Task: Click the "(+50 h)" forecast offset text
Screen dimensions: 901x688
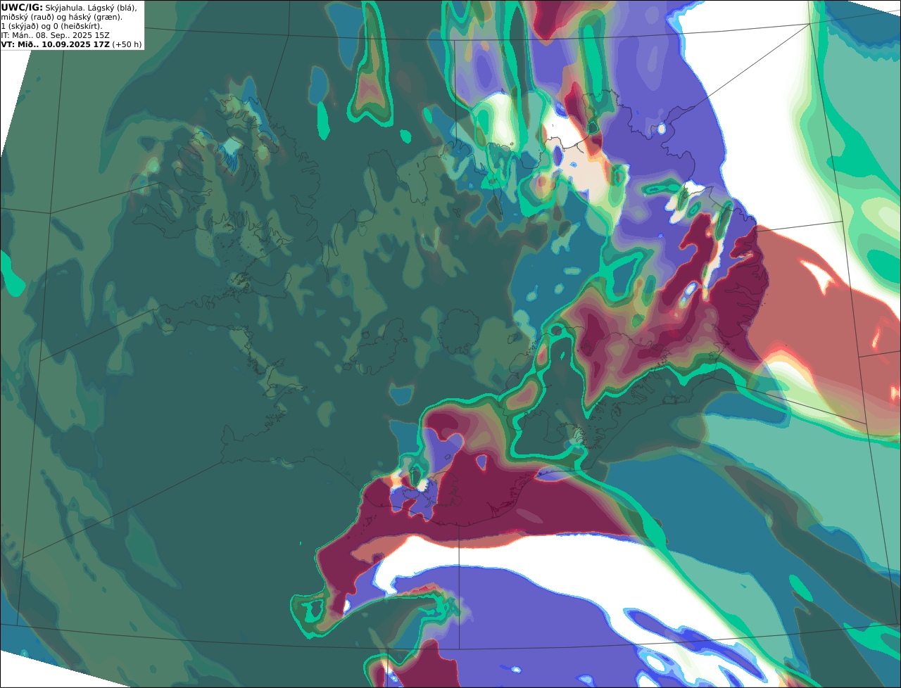Action: [x=127, y=44]
